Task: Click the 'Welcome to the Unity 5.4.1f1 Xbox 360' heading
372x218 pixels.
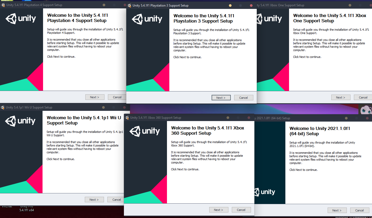Action: coord(208,130)
